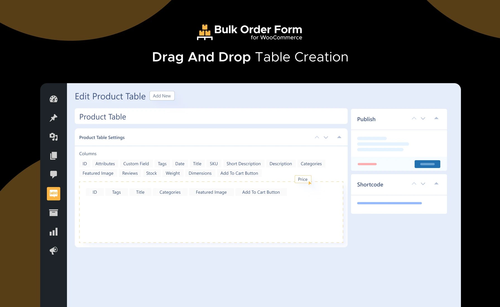Open the Analytics bar chart icon
This screenshot has width=500, height=307.
(54, 231)
